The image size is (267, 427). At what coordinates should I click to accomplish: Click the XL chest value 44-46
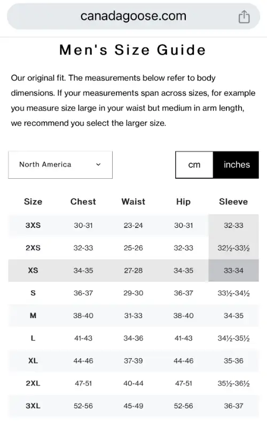[x=83, y=361]
